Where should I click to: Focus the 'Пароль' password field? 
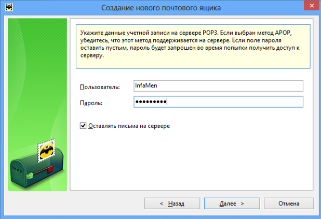(218, 102)
